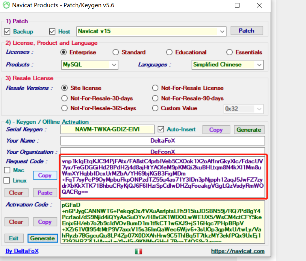The width and height of the screenshot is (306, 261).
Task: Maximize the Patch/Keygen window
Action: [x=237, y=5]
